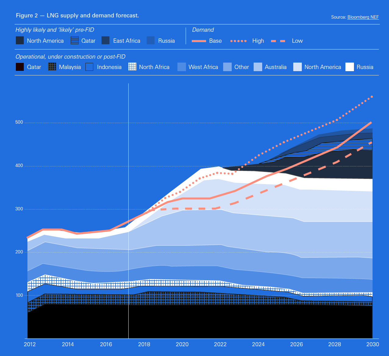Open the Bloomberg NEF source link

[363, 17]
